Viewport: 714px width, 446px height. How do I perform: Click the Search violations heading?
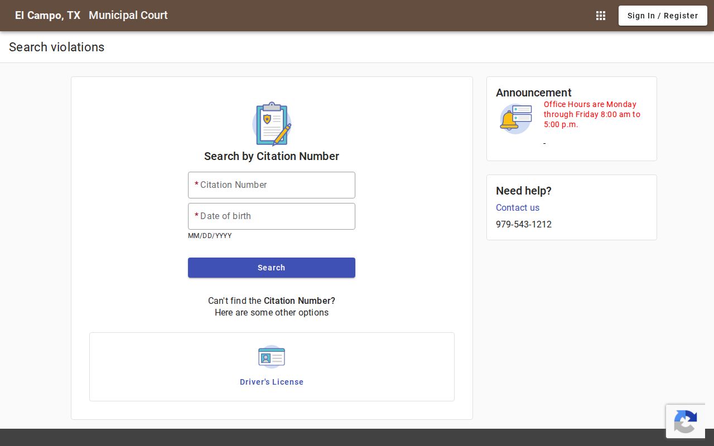57,47
